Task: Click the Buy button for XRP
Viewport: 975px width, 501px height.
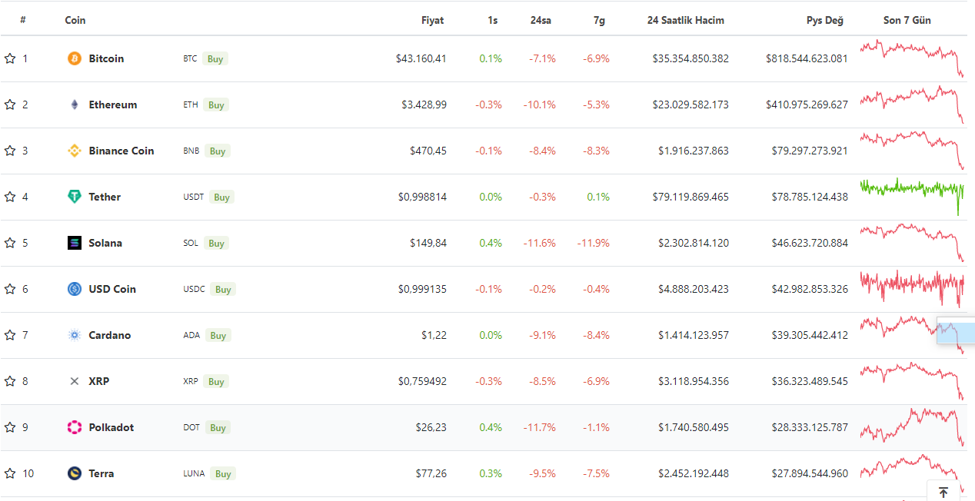Action: [x=216, y=381]
